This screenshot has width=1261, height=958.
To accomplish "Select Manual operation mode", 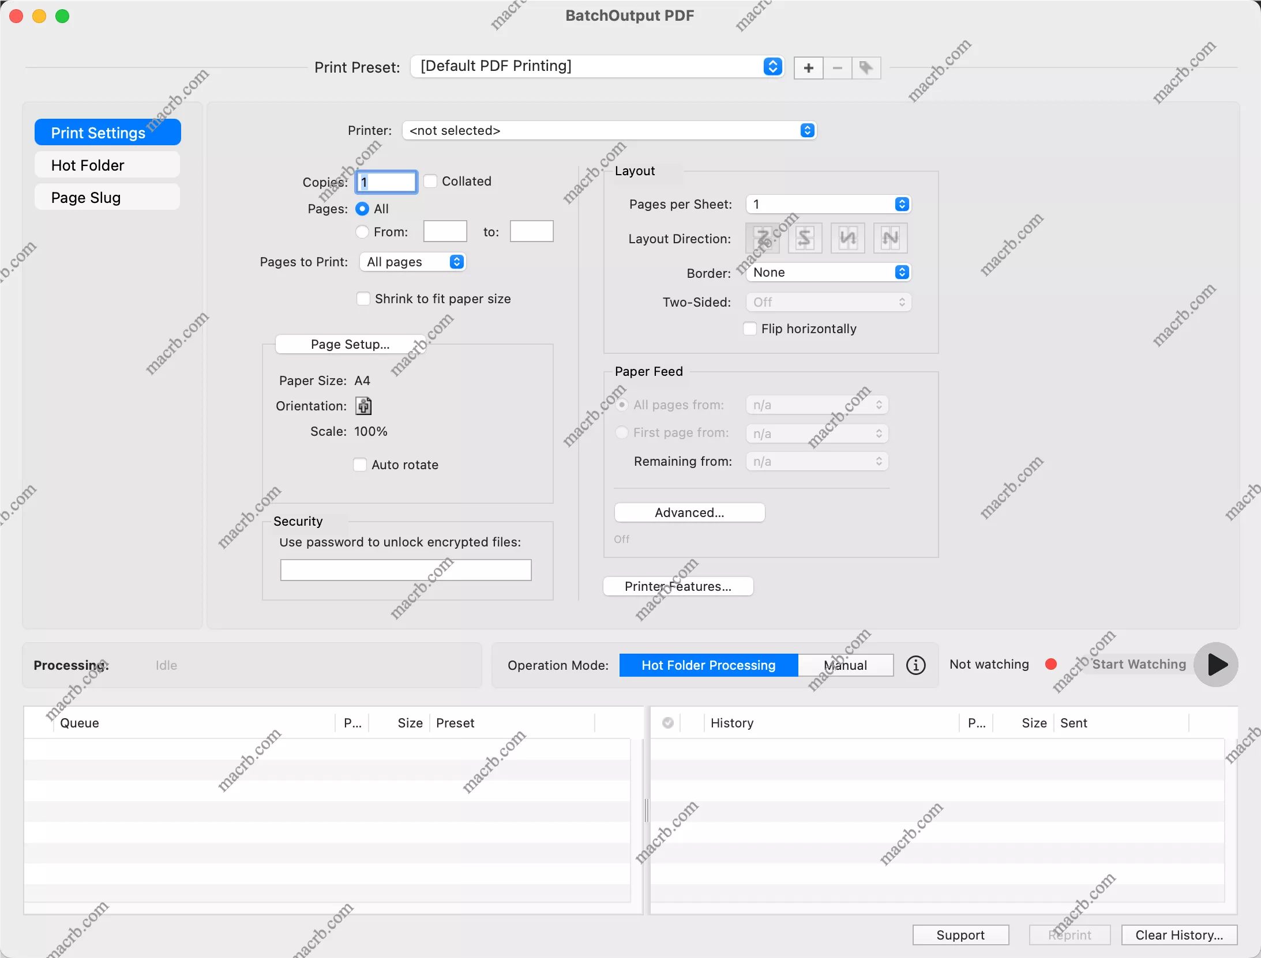I will pyautogui.click(x=846, y=665).
